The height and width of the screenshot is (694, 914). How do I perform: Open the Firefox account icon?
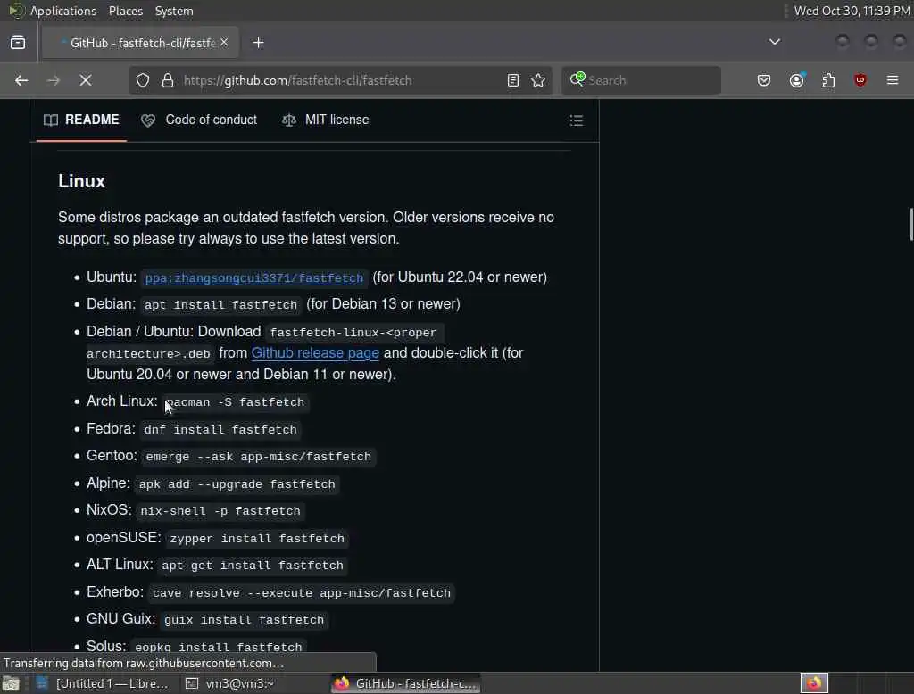click(797, 80)
